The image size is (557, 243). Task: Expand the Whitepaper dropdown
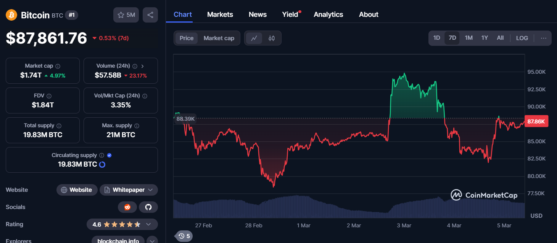[129, 190]
